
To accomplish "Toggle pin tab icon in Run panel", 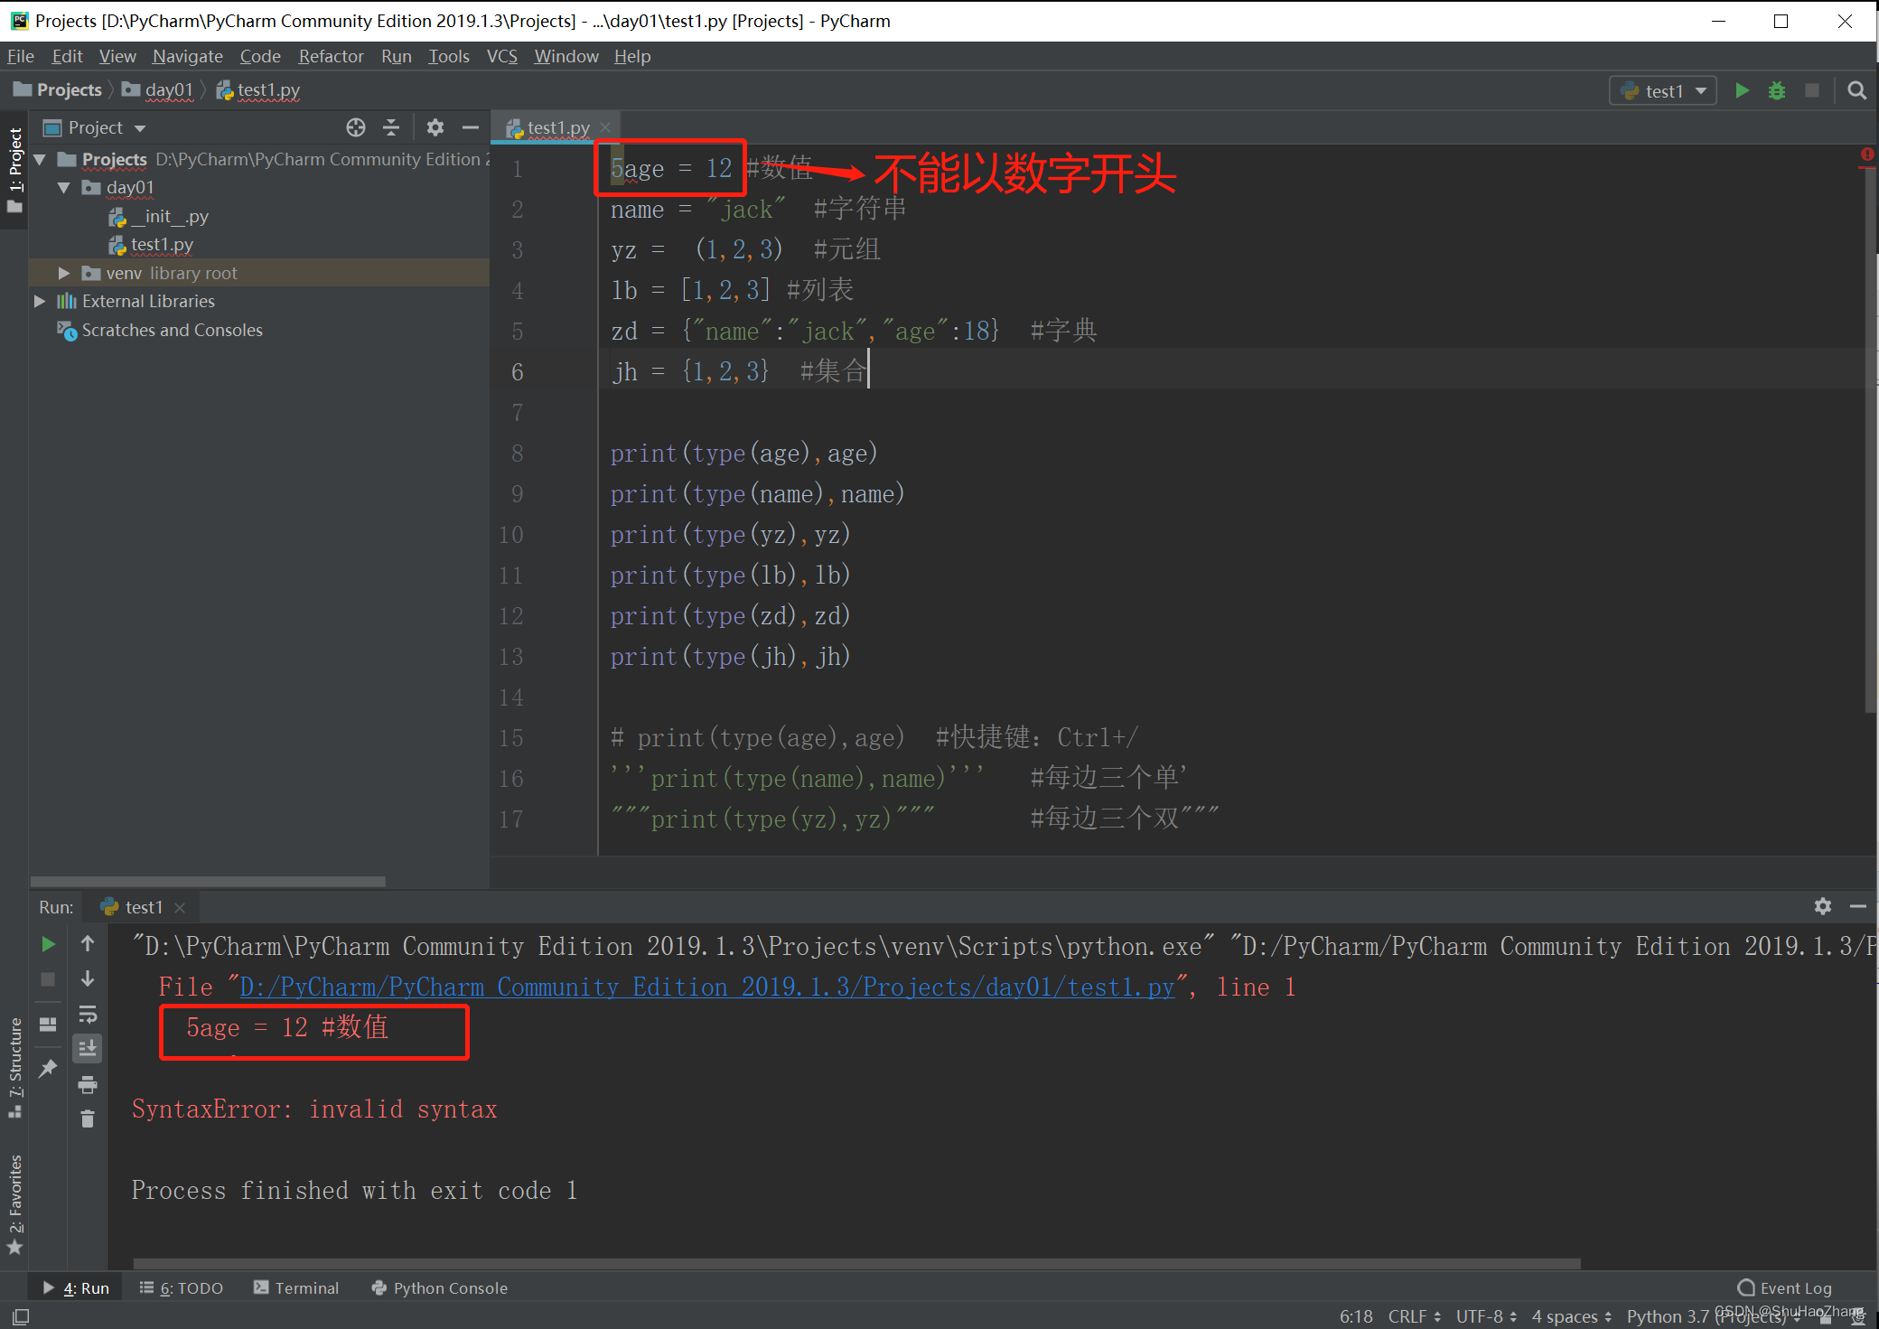I will [49, 1069].
